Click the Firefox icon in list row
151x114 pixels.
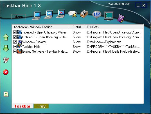pyautogui.click(x=19, y=51)
